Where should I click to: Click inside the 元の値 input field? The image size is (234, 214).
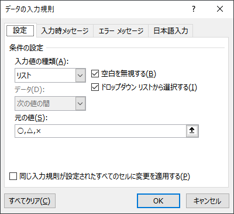(x=101, y=131)
